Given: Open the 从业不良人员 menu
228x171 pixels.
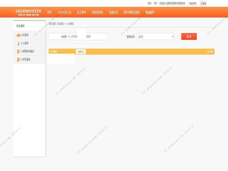Looking at the screenshot, I should (64, 13).
